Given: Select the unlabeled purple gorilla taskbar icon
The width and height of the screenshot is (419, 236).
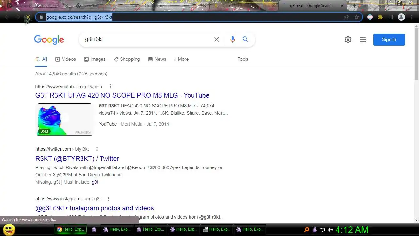Looking at the screenshot, I should click(x=94, y=229).
